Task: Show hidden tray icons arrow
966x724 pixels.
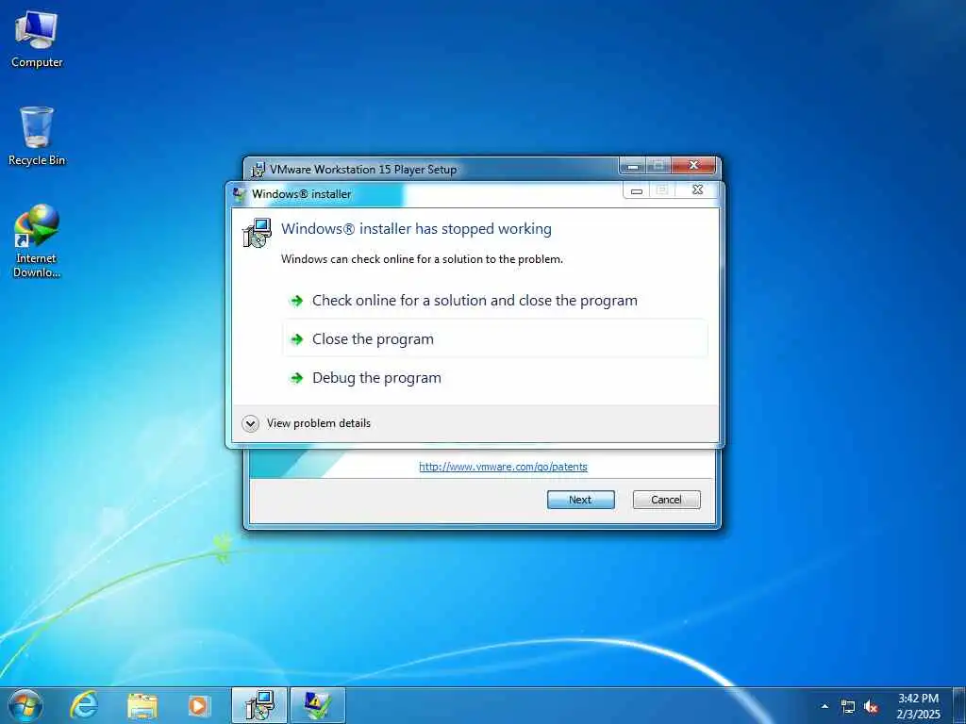Action: point(824,706)
